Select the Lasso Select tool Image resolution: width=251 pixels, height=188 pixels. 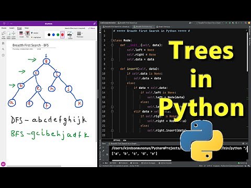click(x=8, y=35)
